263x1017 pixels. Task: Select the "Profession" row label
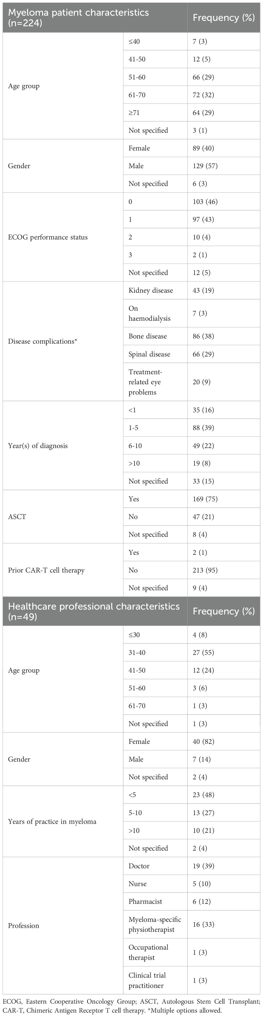[24, 925]
